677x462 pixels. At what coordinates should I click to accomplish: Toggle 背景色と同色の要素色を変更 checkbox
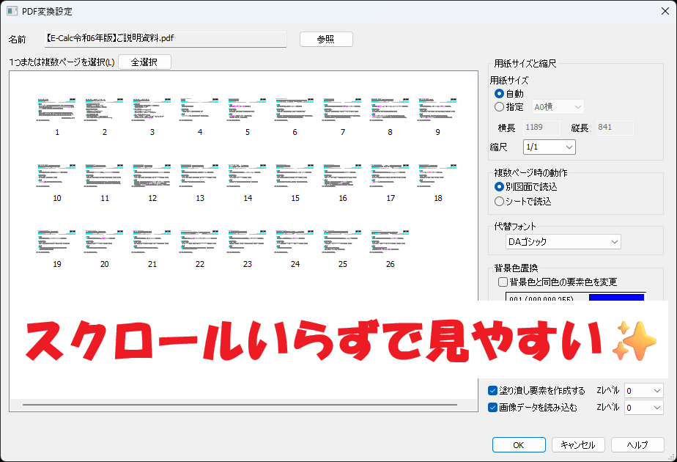[x=503, y=282]
